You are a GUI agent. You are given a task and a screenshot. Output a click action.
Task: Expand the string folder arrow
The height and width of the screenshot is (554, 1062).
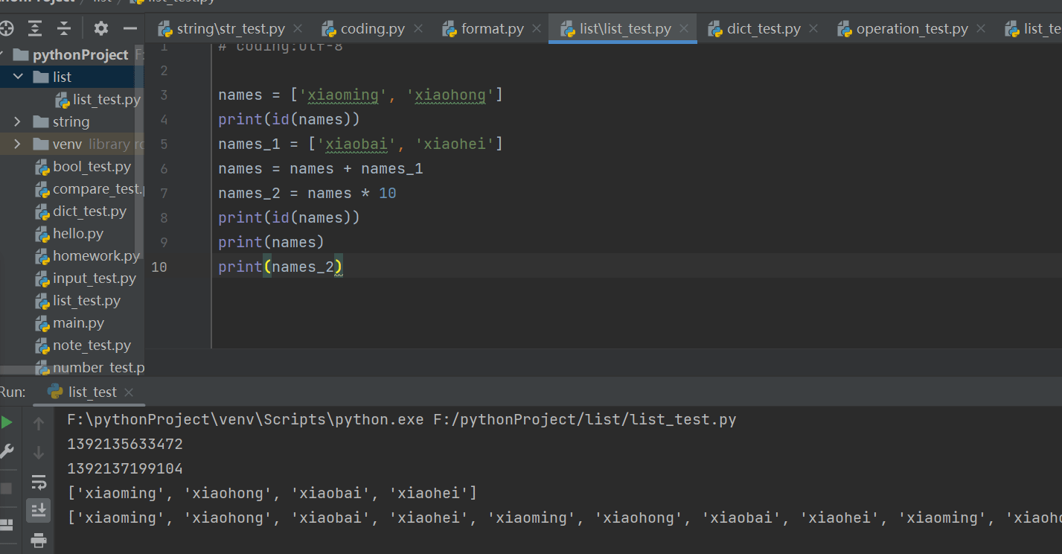[19, 121]
